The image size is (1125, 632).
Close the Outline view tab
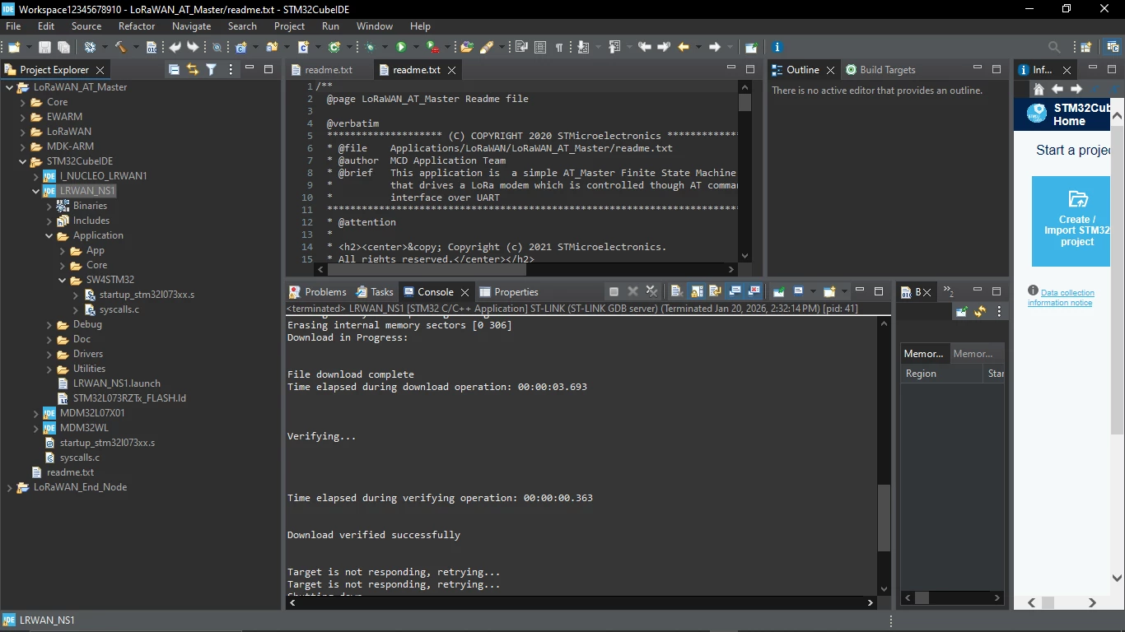pos(830,70)
